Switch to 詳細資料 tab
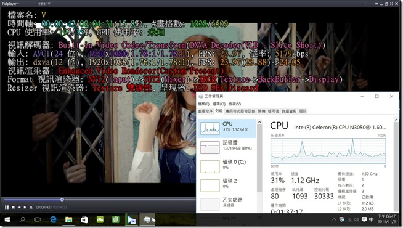 pyautogui.click(x=289, y=111)
